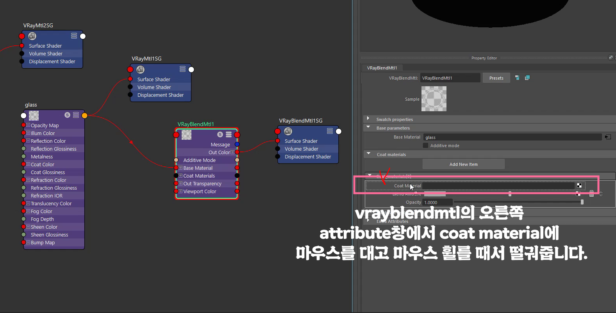616x313 pixels.
Task: Click the Coat Material checker map button
Action: pos(579,186)
